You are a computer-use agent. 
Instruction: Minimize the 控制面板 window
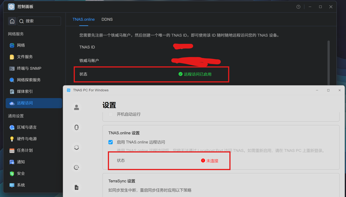coord(310,7)
